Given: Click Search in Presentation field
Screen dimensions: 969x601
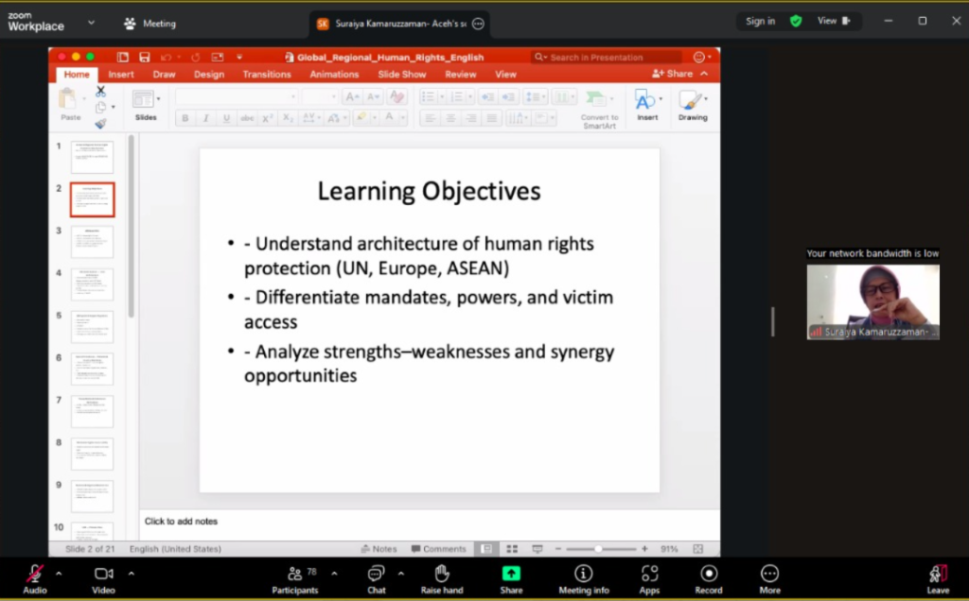Looking at the screenshot, I should click(x=606, y=58).
